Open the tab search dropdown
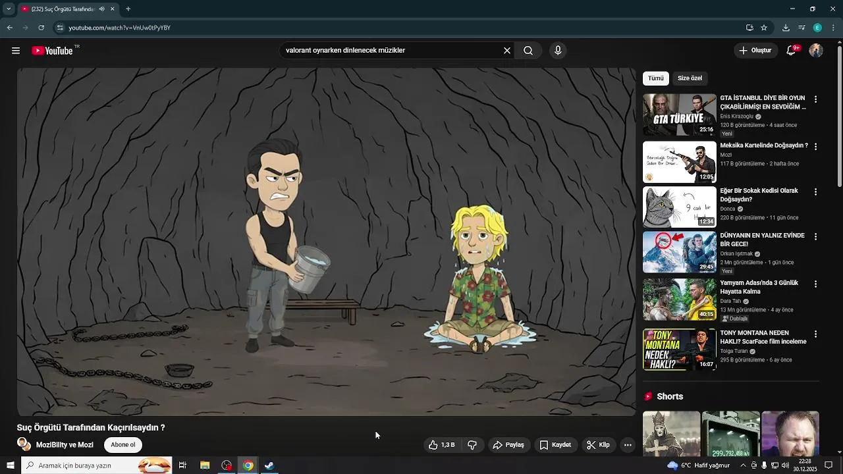This screenshot has height=474, width=843. point(9,9)
